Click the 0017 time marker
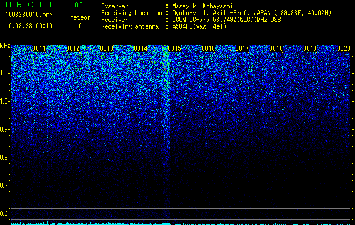Viewport: 355px width, 225px height. point(242,48)
